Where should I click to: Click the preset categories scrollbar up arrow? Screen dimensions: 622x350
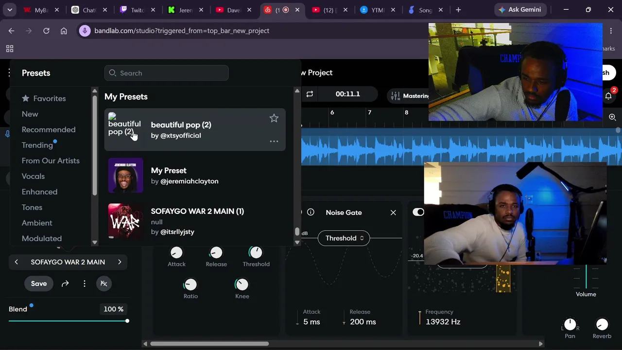pos(95,91)
